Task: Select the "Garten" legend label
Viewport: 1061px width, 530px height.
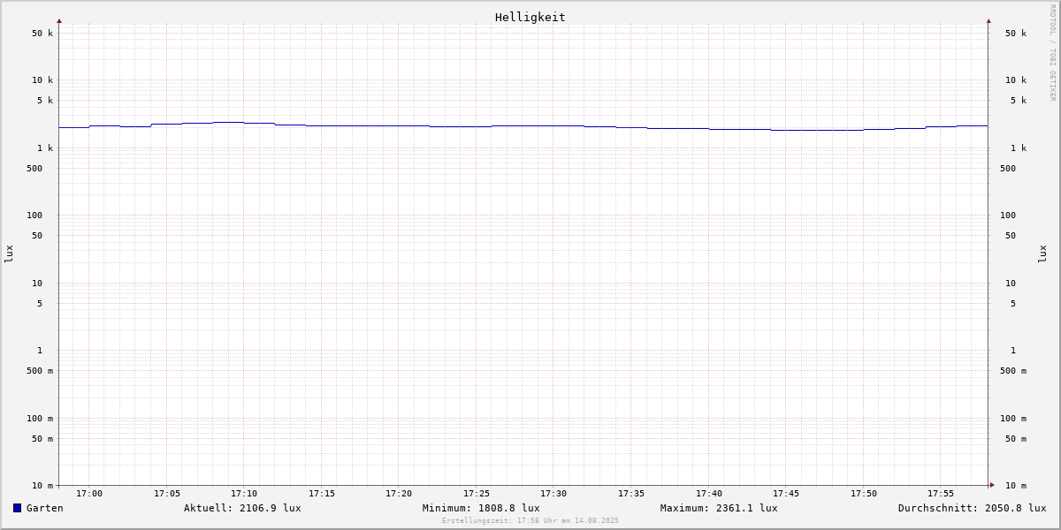Action: click(45, 508)
